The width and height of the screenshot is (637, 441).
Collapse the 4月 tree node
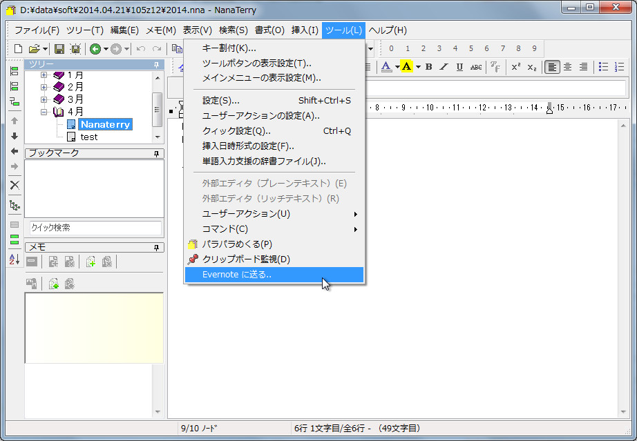point(43,111)
